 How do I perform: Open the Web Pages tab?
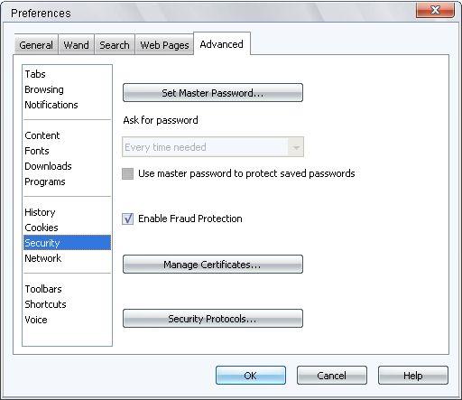tap(164, 45)
